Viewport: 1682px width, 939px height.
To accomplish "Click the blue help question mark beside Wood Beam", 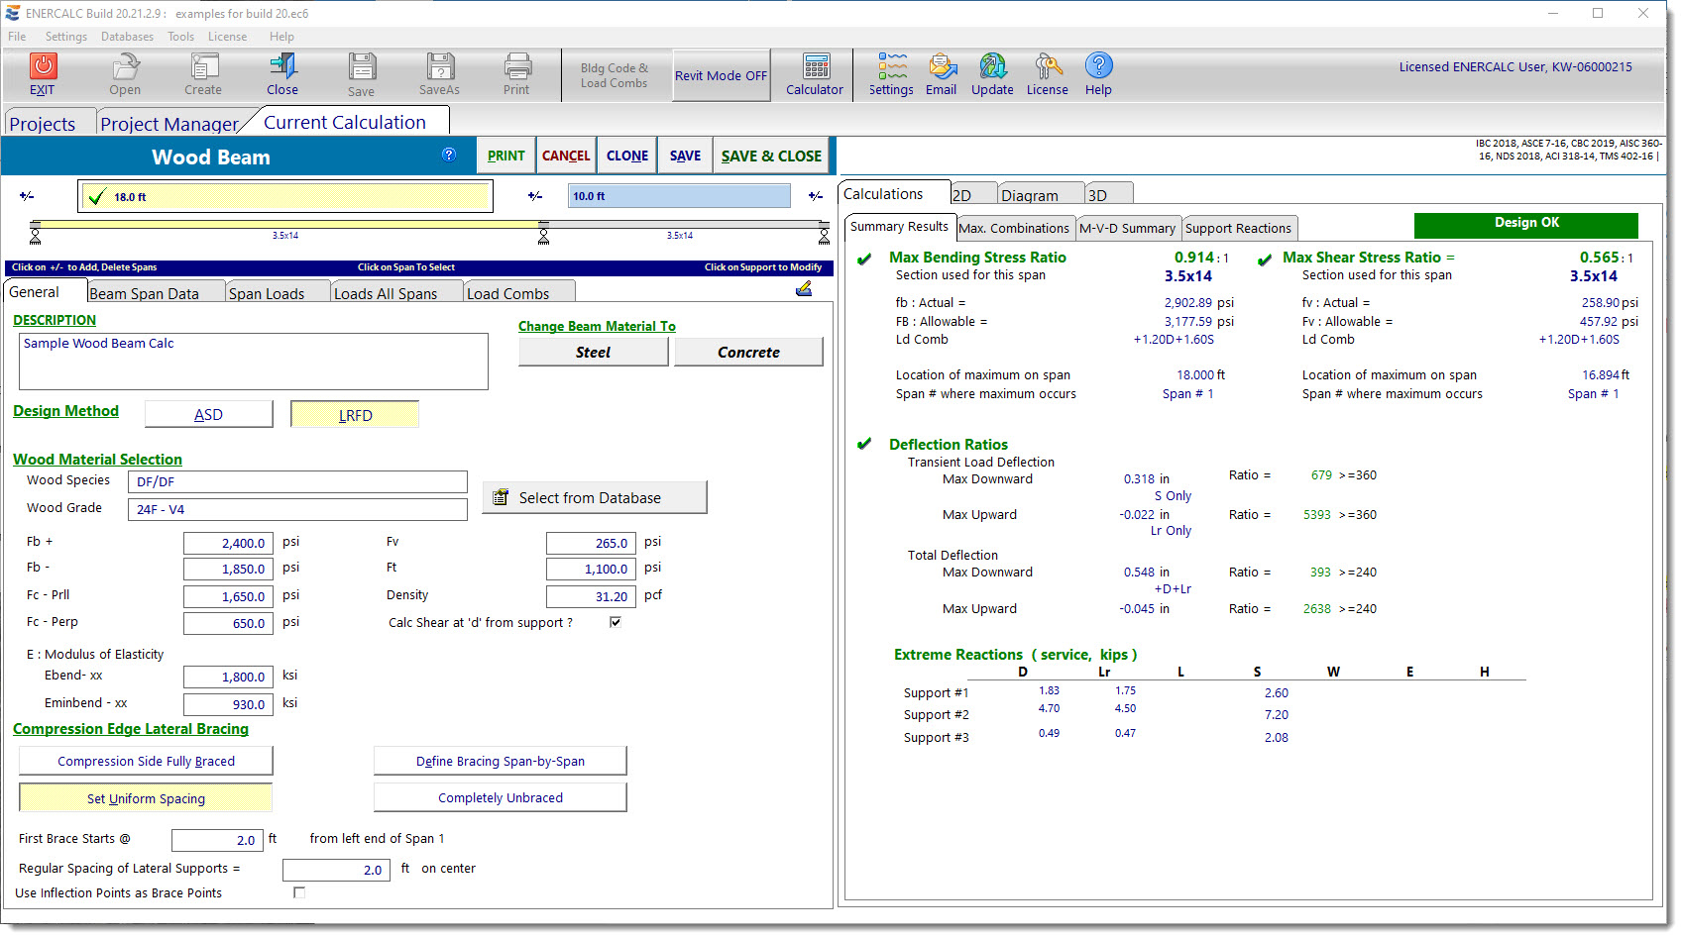I will 449,155.
